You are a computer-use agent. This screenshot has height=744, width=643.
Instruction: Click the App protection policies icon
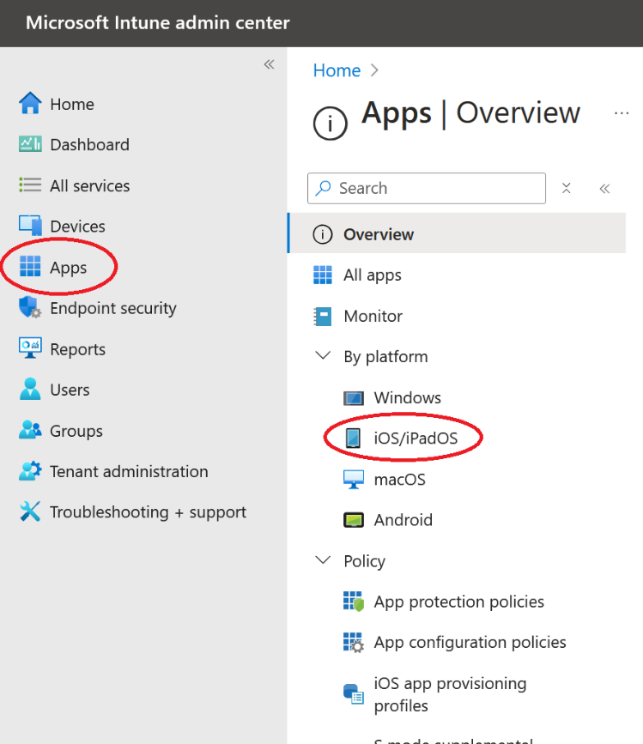tap(354, 602)
